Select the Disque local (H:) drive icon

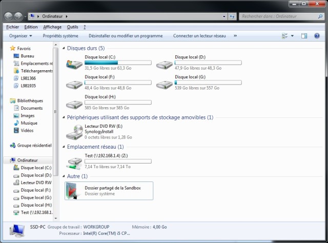click(74, 105)
